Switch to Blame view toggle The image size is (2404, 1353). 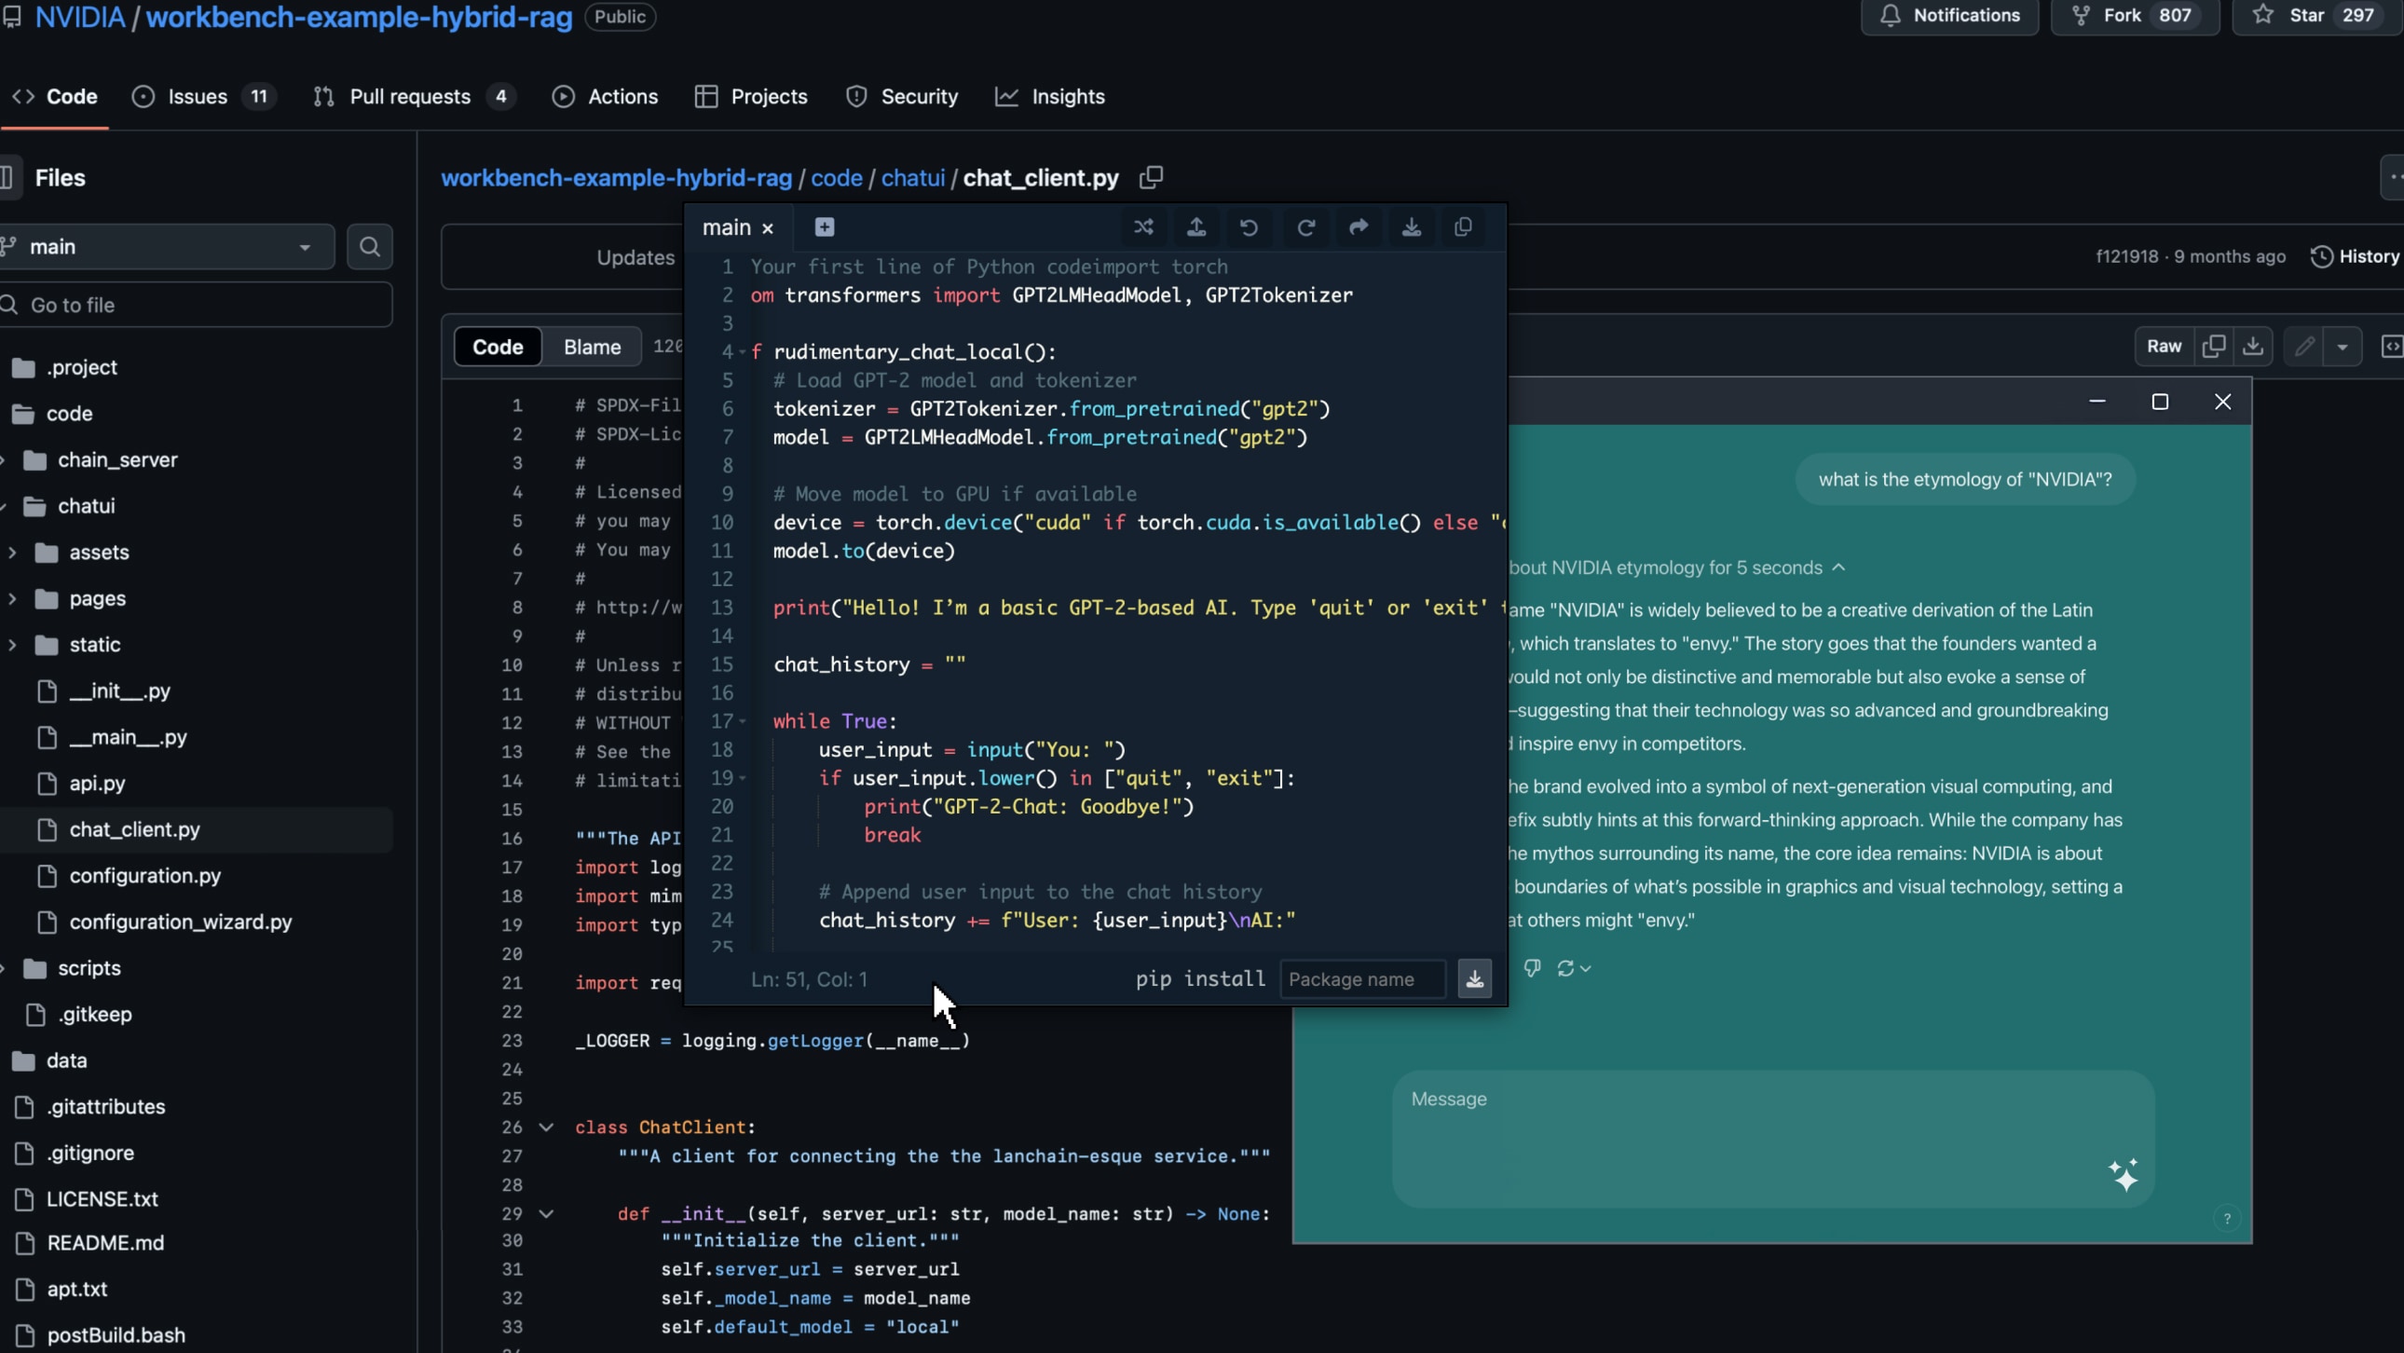[x=592, y=348]
